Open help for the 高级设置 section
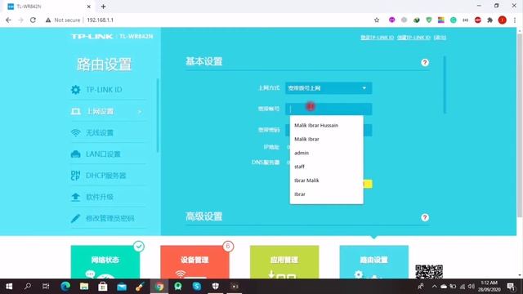 click(425, 217)
